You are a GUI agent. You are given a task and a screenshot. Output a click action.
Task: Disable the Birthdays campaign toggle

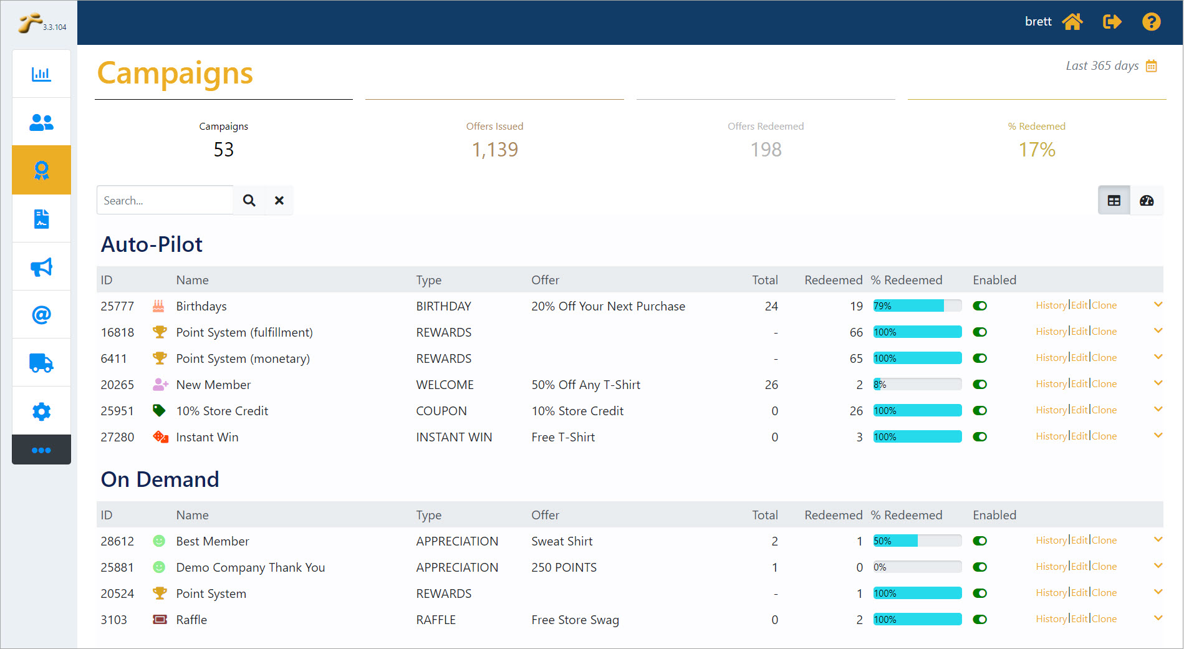979,306
